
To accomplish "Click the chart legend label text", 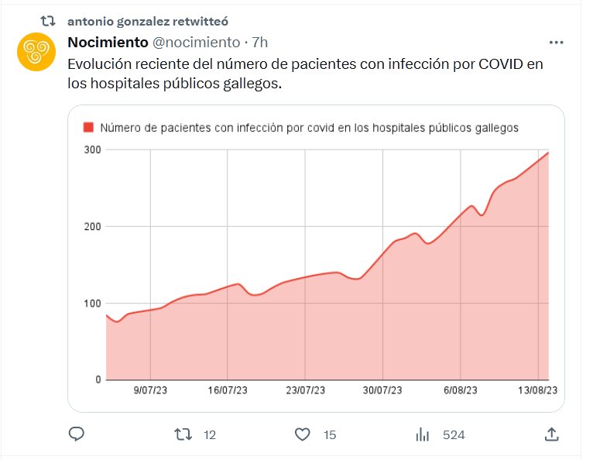I will tap(310, 127).
